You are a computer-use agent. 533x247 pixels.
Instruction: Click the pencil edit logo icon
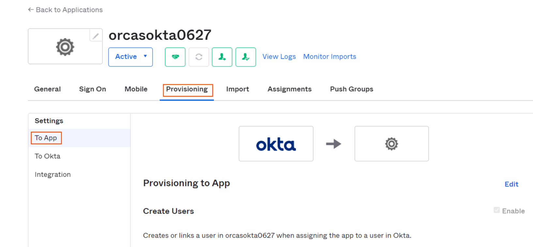click(96, 35)
